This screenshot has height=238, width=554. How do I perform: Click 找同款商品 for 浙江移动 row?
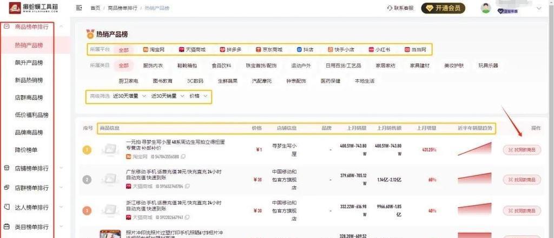(522, 211)
